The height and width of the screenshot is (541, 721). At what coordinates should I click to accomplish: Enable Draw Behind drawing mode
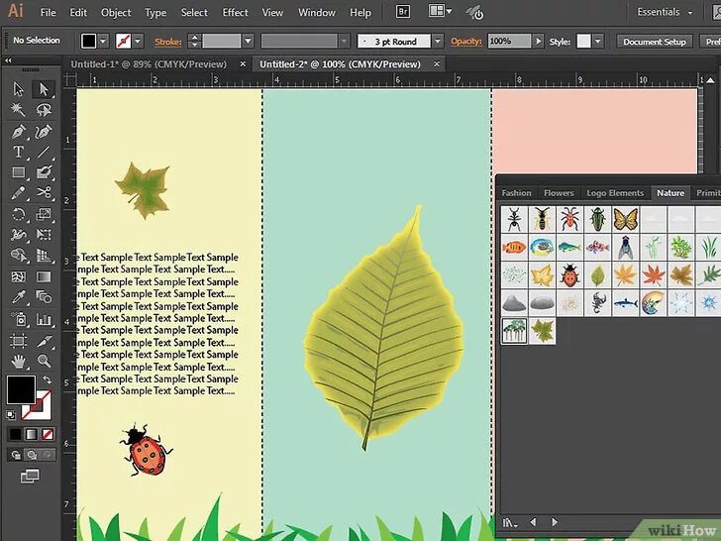(31, 455)
